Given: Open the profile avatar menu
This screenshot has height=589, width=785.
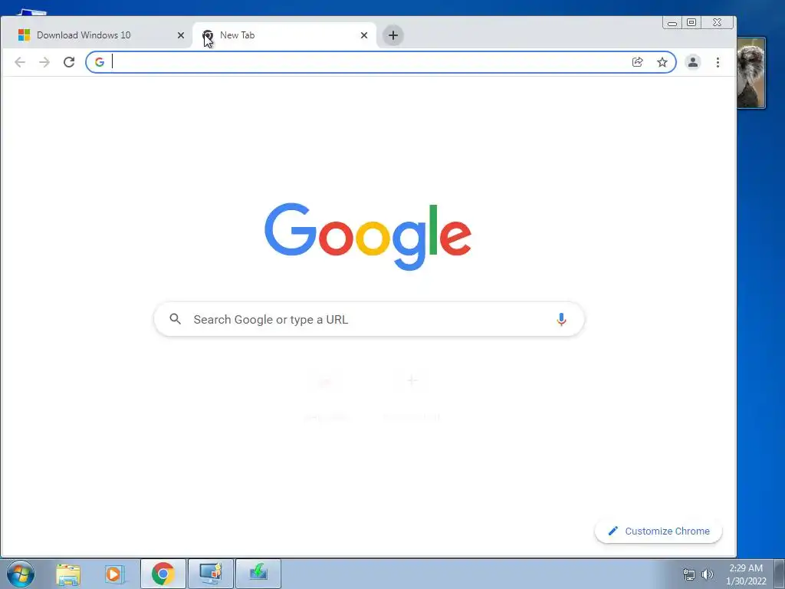Looking at the screenshot, I should click(x=693, y=62).
